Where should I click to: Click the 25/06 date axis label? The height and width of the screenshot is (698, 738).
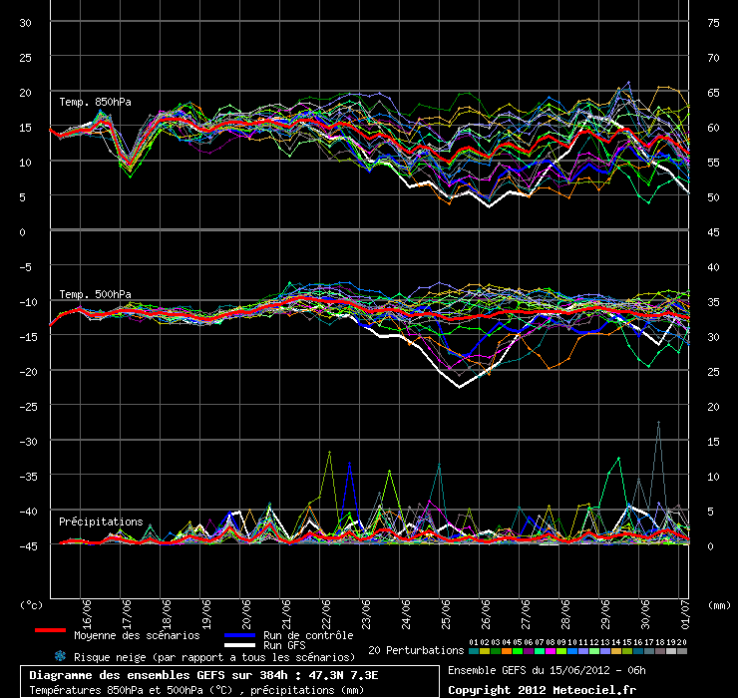(x=447, y=609)
